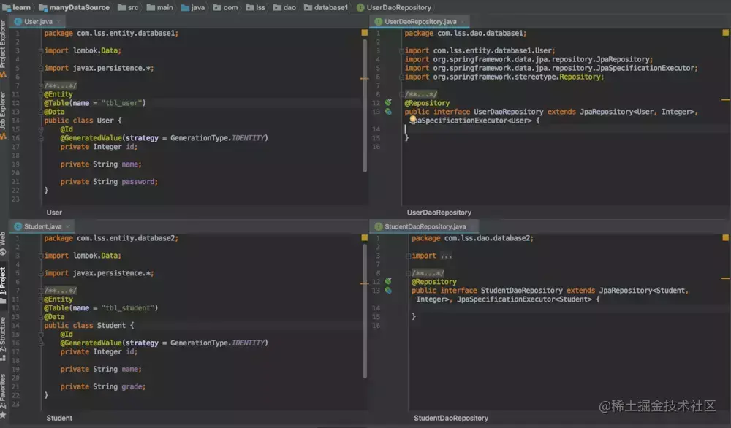Screen dimensions: 731x428
Task: Click the Spring bean gutter icon beside @Repository in StudentDaoRepository
Action: pos(388,281)
